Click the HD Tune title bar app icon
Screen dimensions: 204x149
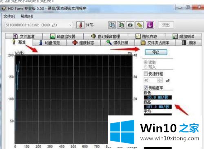[4, 9]
